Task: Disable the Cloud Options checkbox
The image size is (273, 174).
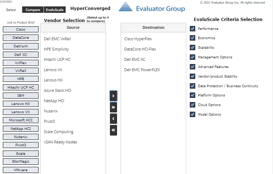Action: pyautogui.click(x=192, y=105)
